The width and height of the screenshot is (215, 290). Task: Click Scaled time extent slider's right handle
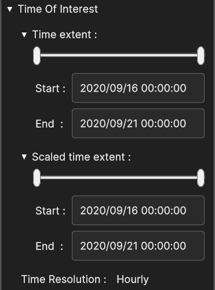[x=201, y=178]
